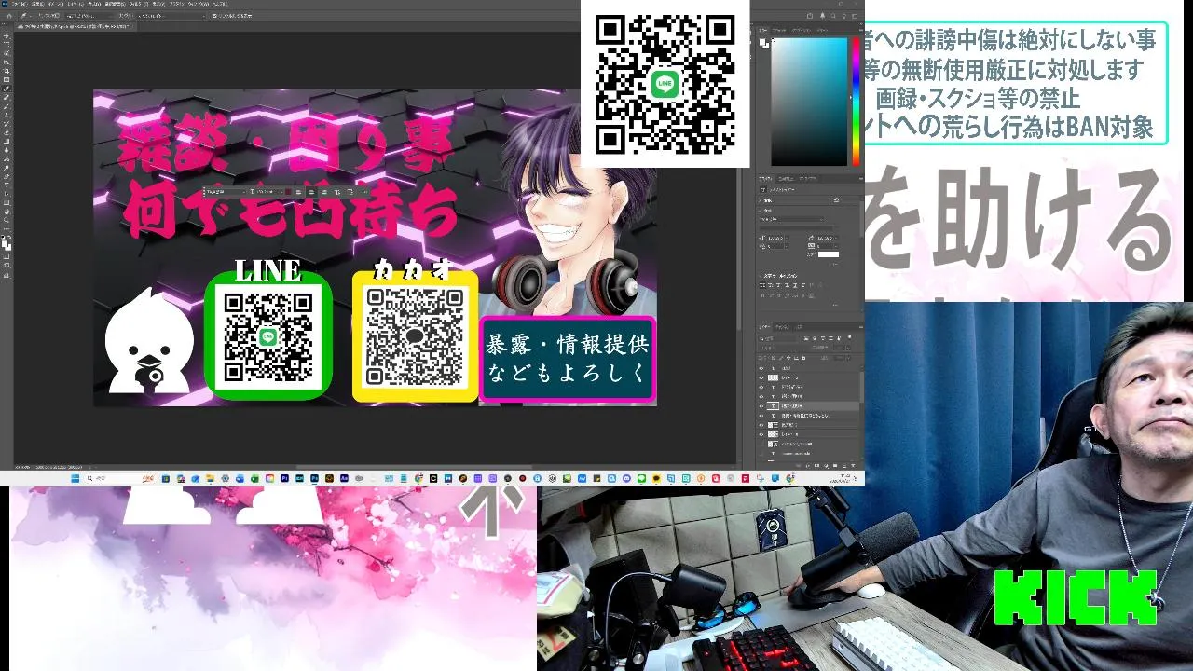The image size is (1193, 671).
Task: Click right-align icon in floating text bar
Action: tap(324, 192)
